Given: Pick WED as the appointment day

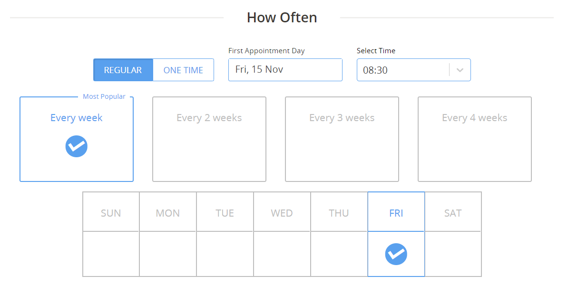Looking at the screenshot, I should (282, 212).
